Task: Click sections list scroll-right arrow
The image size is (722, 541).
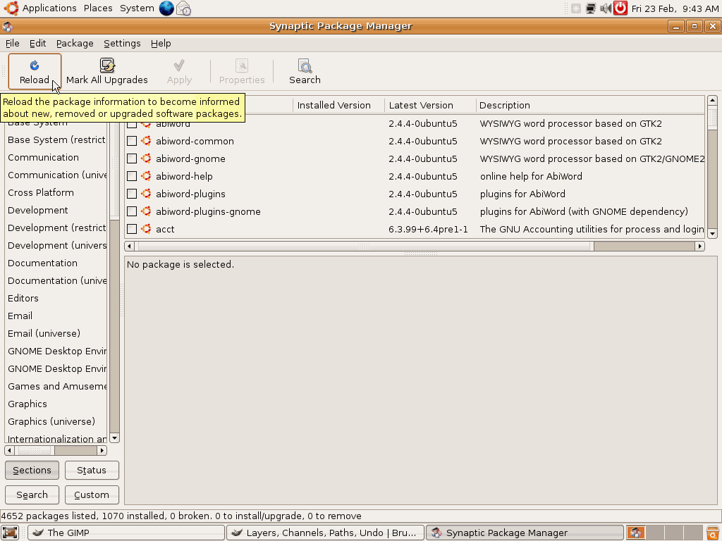Action: pos(102,450)
